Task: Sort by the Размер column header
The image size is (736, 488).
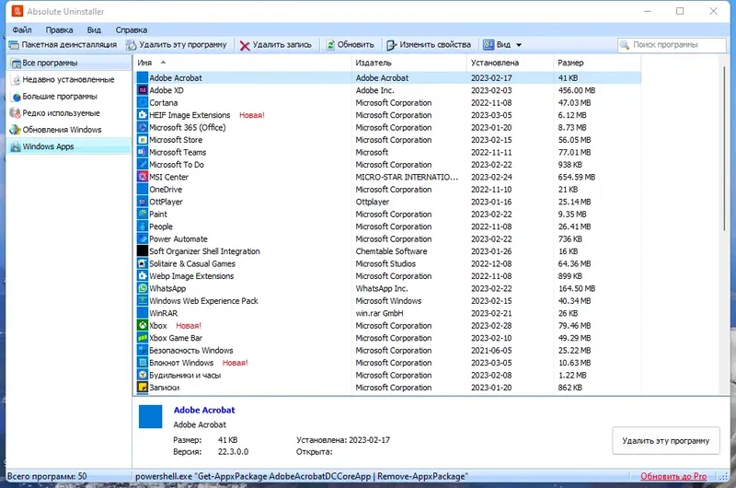Action: [x=597, y=63]
